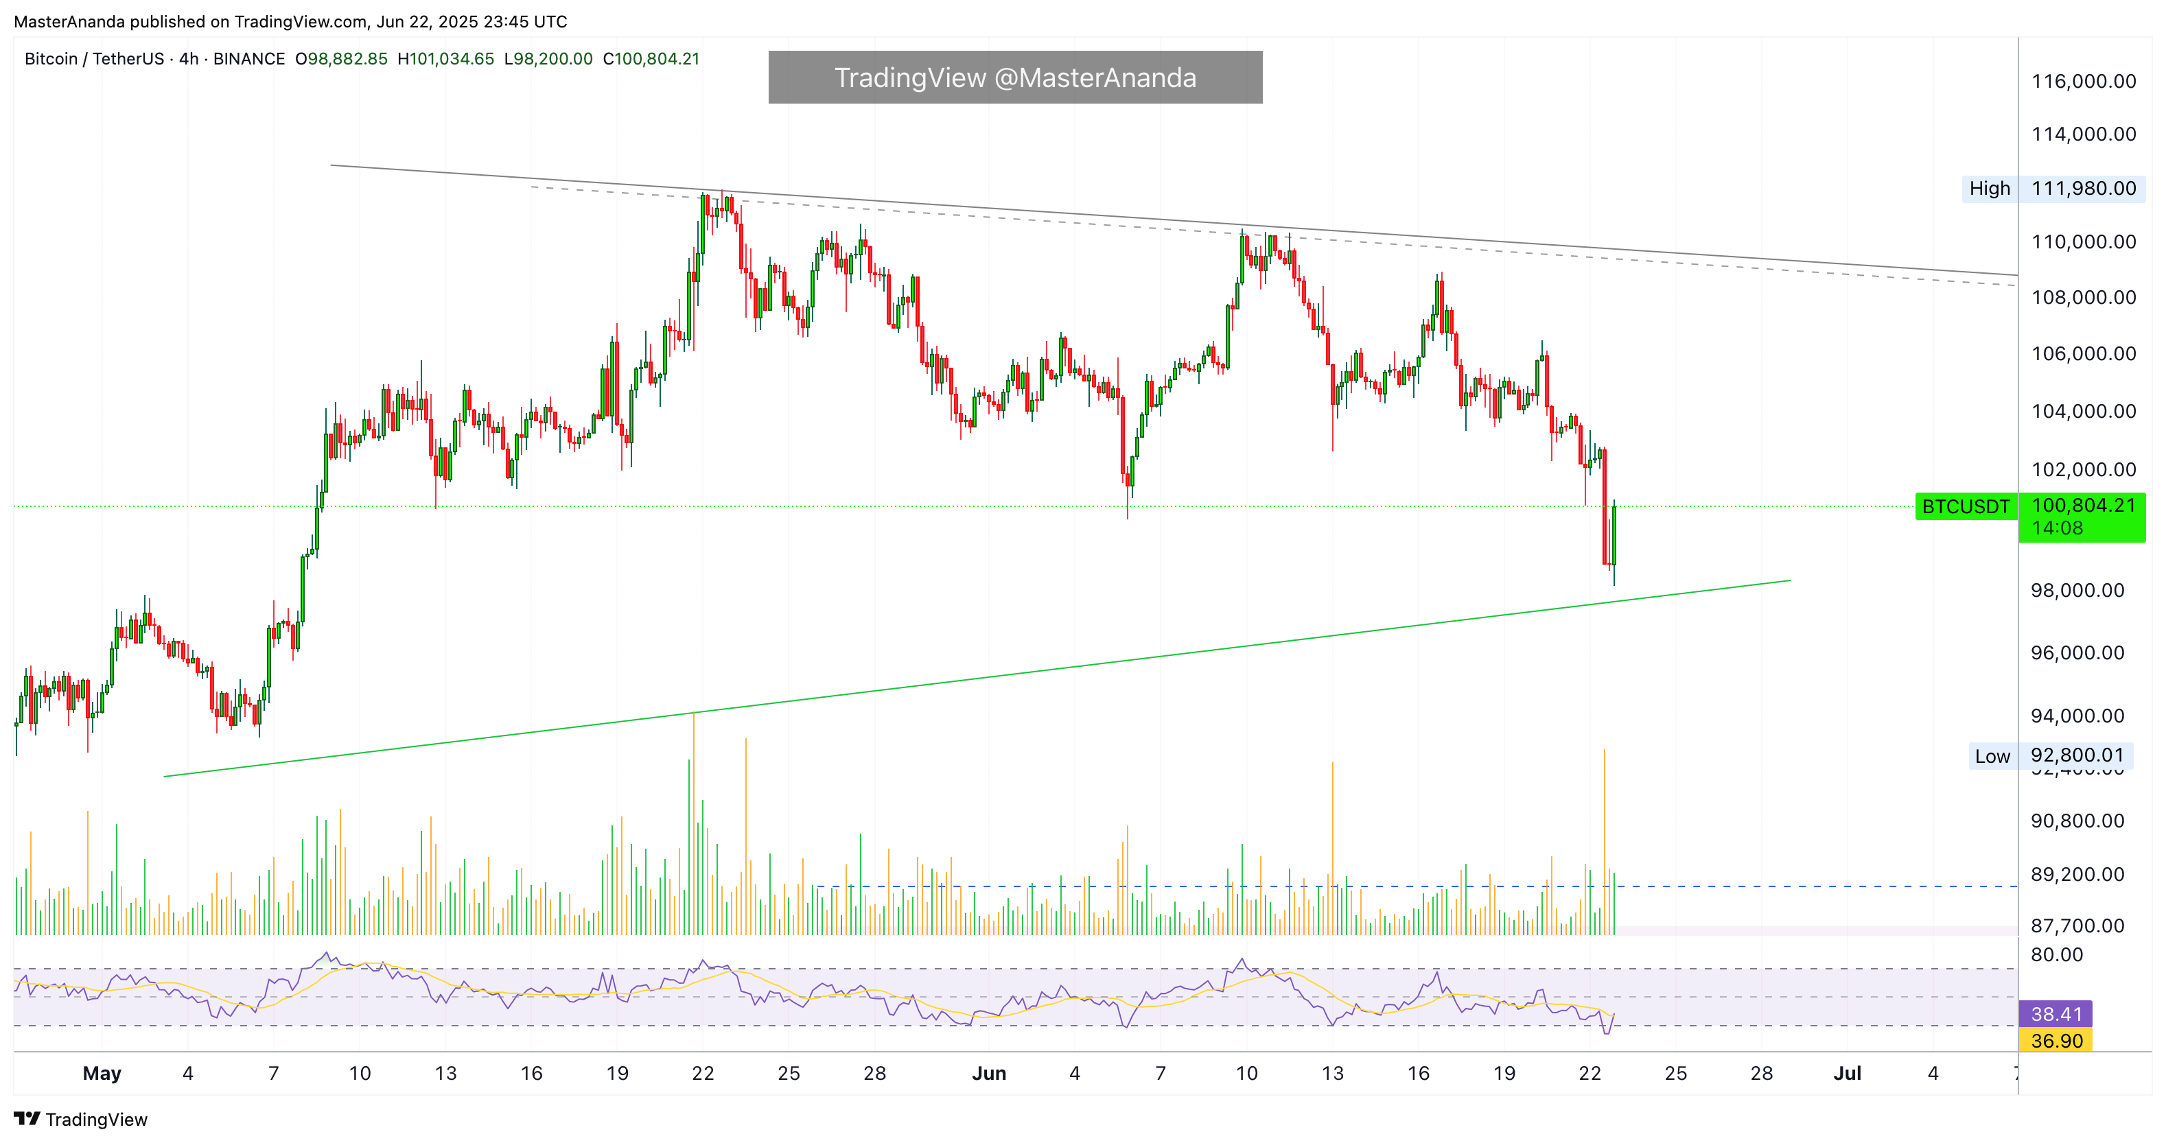
Task: Click the countdown timer 14:08
Action: [x=2058, y=528]
